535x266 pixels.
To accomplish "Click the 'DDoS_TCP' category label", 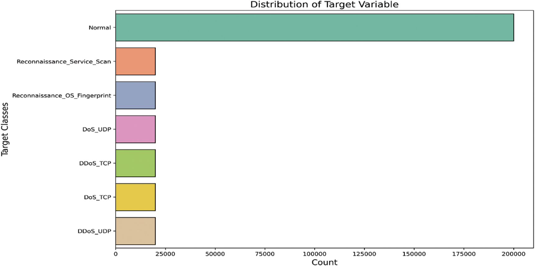I will pos(95,163).
